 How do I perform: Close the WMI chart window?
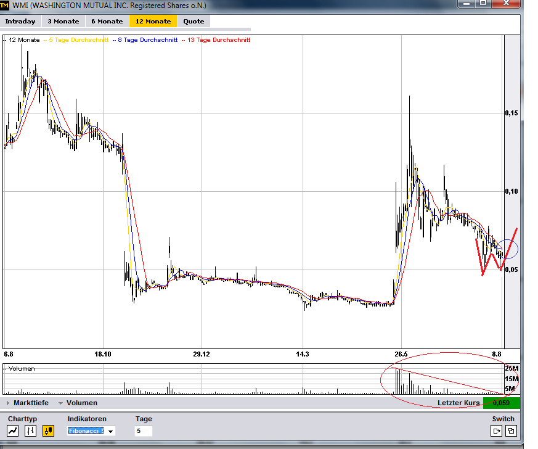click(x=507, y=4)
